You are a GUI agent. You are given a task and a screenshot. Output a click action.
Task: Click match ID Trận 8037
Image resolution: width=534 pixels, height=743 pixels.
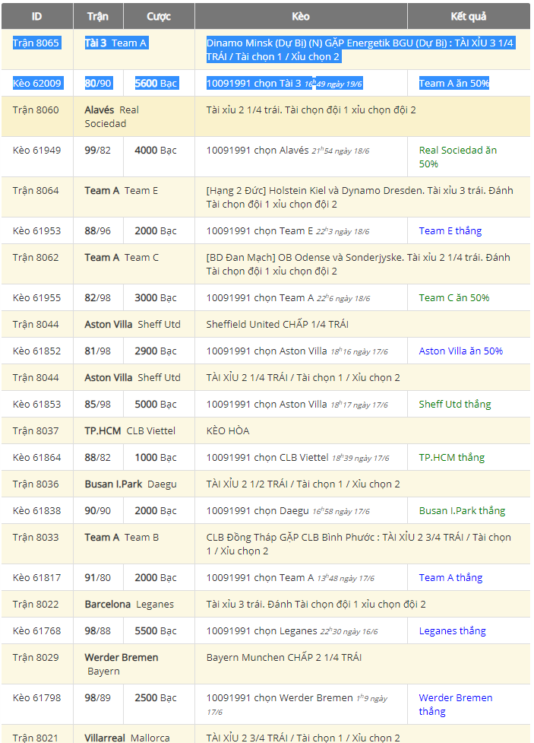36,430
